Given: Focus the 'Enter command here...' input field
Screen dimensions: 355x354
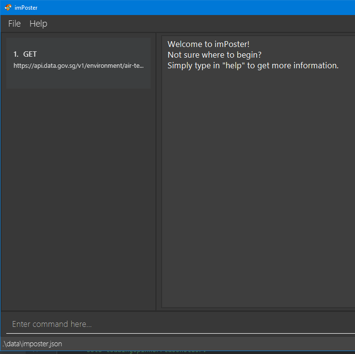Looking at the screenshot, I should coord(181,324).
